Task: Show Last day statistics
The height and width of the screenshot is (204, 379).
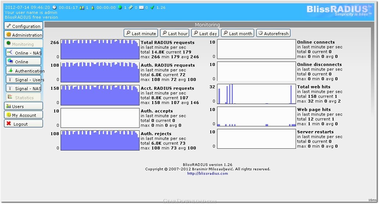Action: [x=205, y=33]
